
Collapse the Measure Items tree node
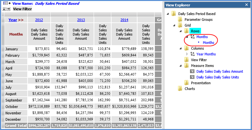coord(181,66)
